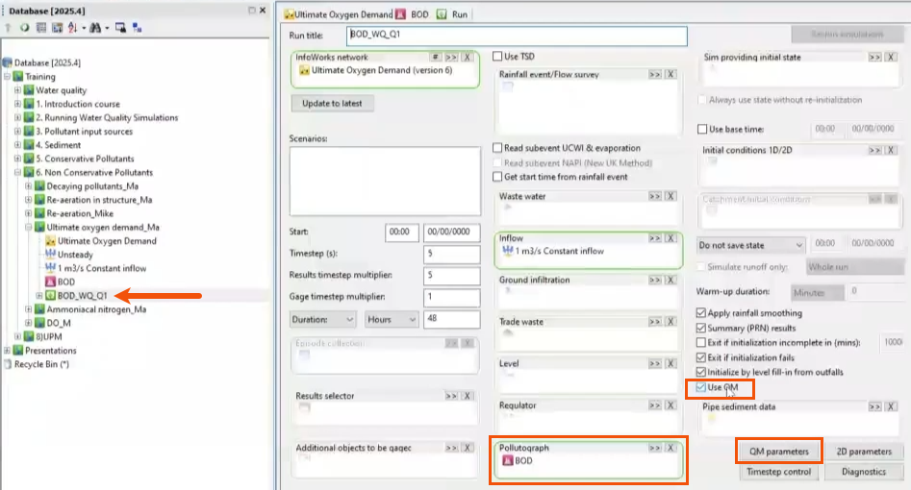Screen dimensions: 911x490
Task: Click the X button in Rainfall event/Flow survey box
Action: 671,74
